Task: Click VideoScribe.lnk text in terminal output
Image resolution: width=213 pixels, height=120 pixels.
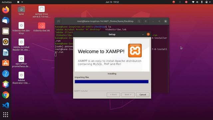Action: 116,30
